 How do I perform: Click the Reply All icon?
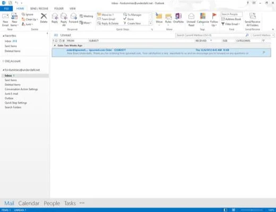(x=64, y=16)
